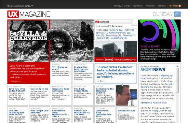Click the UX Snapshot badge icon
Image resolution: width=188 pixels, height=123 pixels.
(97, 22)
